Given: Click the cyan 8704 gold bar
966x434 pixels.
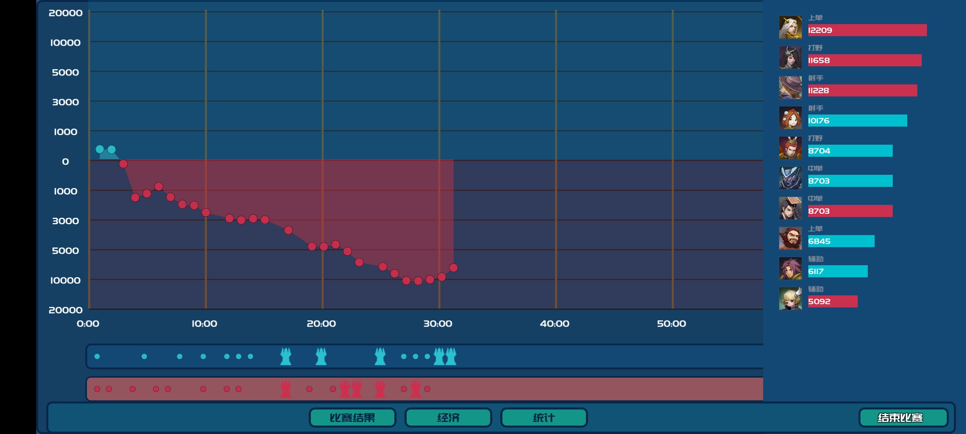Looking at the screenshot, I should pyautogui.click(x=850, y=151).
